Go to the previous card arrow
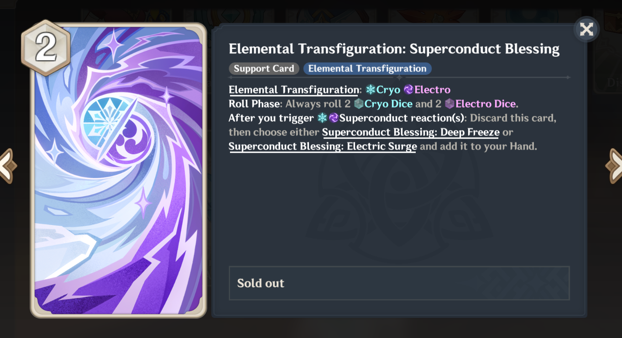The image size is (622, 338). pyautogui.click(x=7, y=166)
